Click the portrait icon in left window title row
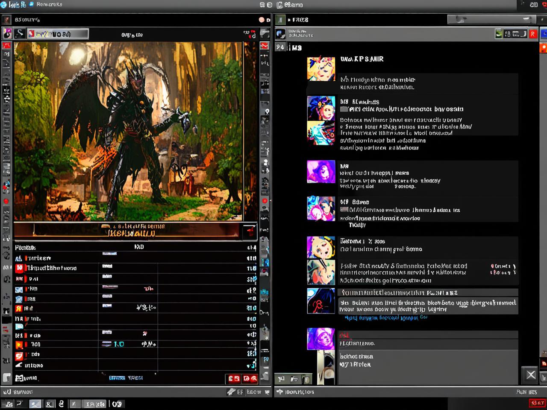This screenshot has width=547, height=410. tap(6, 20)
